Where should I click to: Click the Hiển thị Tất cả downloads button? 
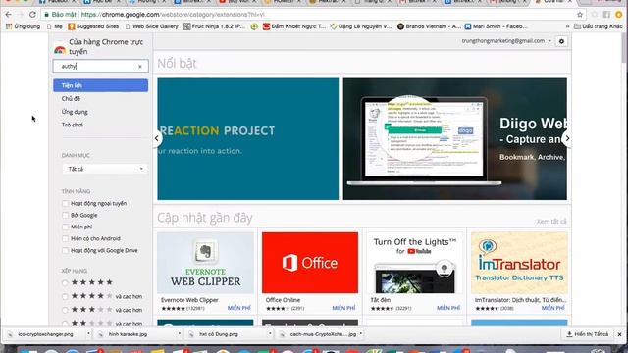coord(588,334)
